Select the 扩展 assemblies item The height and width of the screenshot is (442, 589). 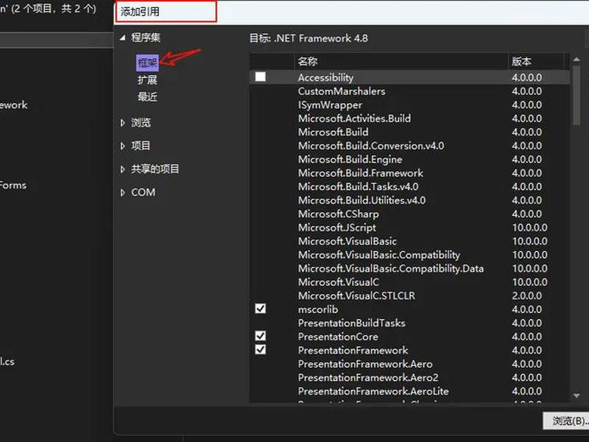(147, 80)
